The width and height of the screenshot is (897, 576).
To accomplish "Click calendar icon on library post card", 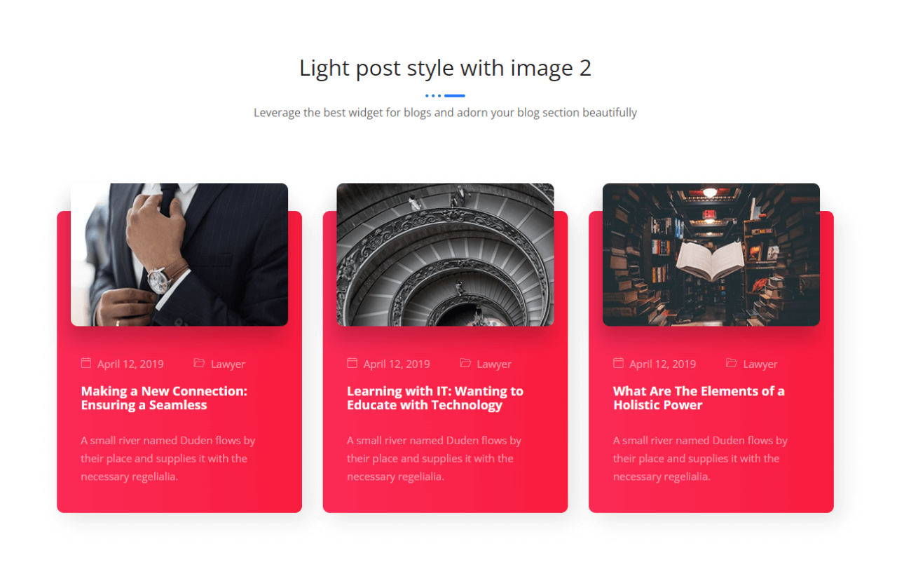I will point(618,363).
